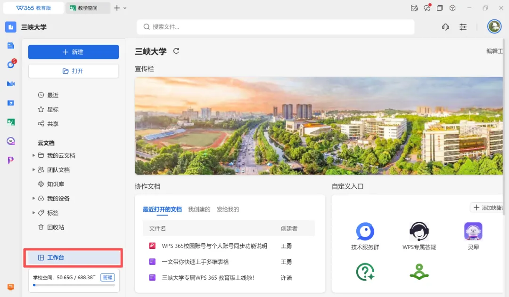509x297 pixels.
Task: Expand 我的云文档 tree node
Action: pyautogui.click(x=33, y=155)
